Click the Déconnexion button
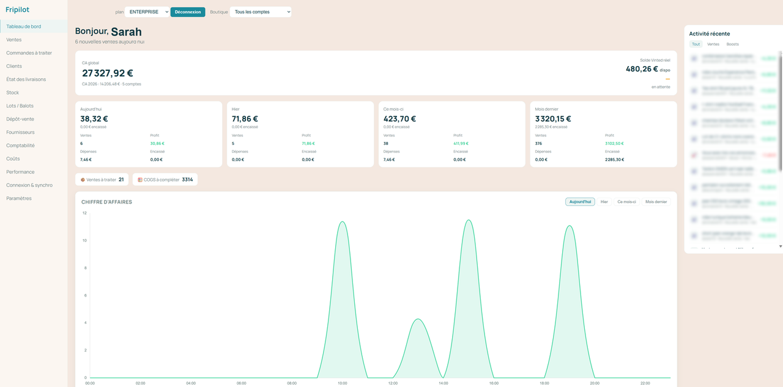 [188, 12]
